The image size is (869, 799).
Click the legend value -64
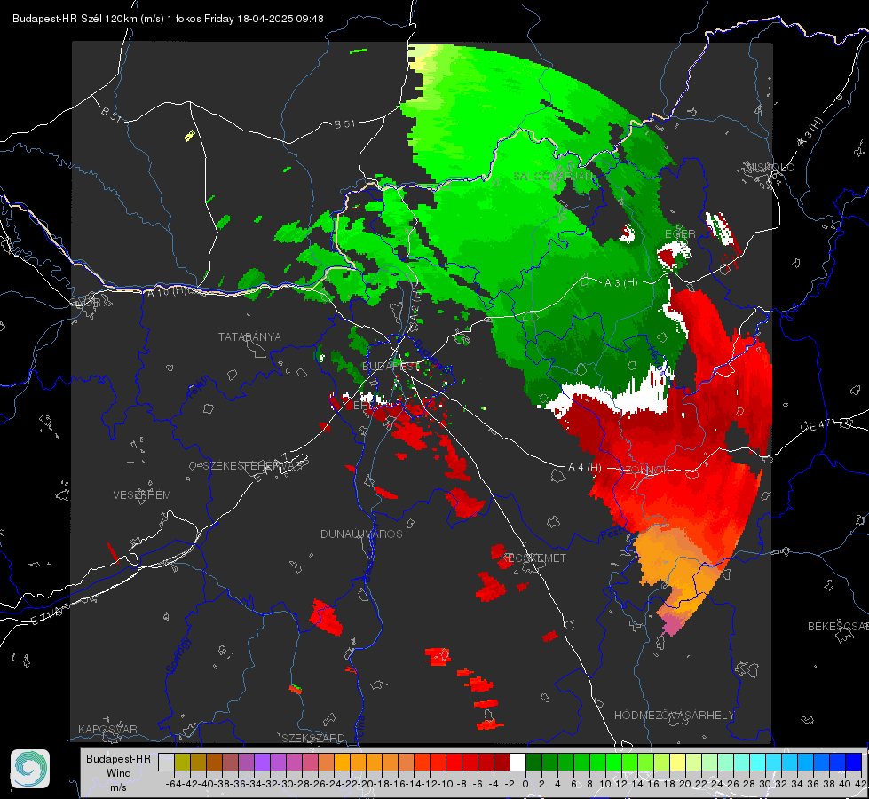pos(173,784)
